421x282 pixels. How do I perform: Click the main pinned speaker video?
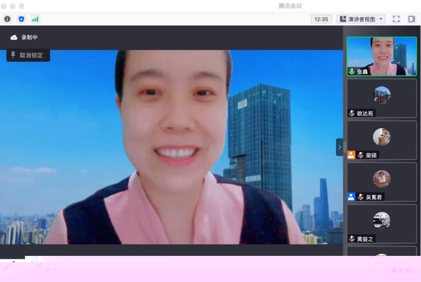171,147
